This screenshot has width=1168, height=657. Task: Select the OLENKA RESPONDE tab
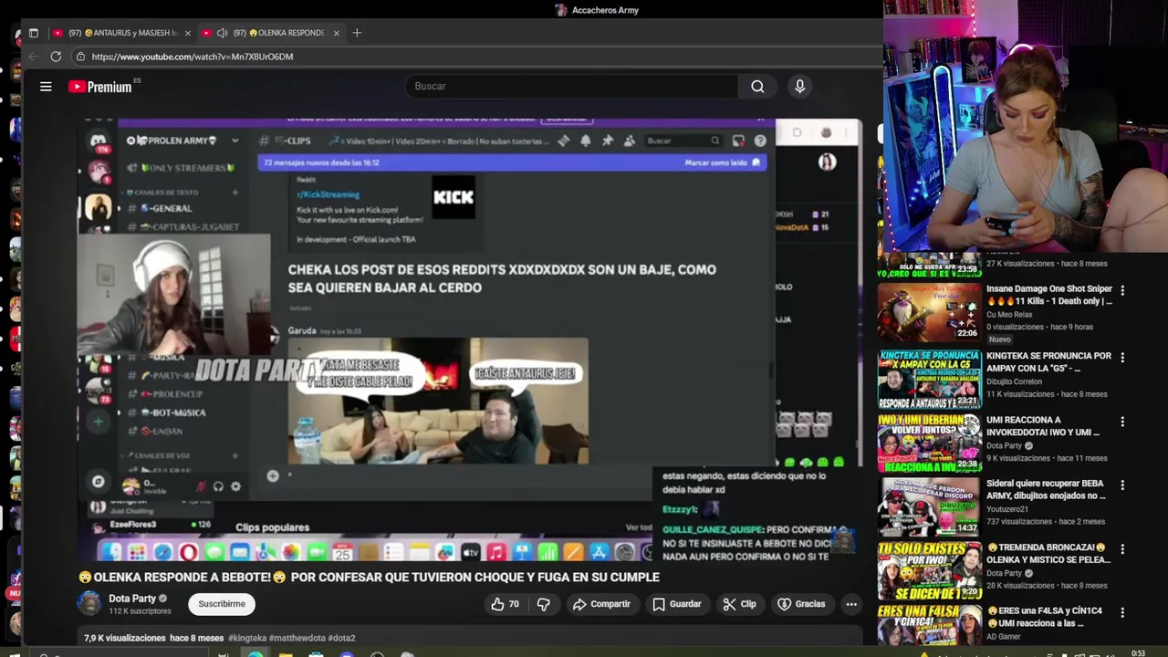(272, 33)
